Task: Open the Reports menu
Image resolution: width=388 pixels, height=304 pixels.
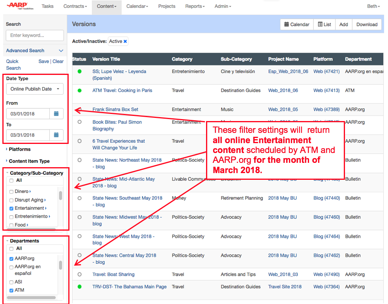Action: click(195, 6)
